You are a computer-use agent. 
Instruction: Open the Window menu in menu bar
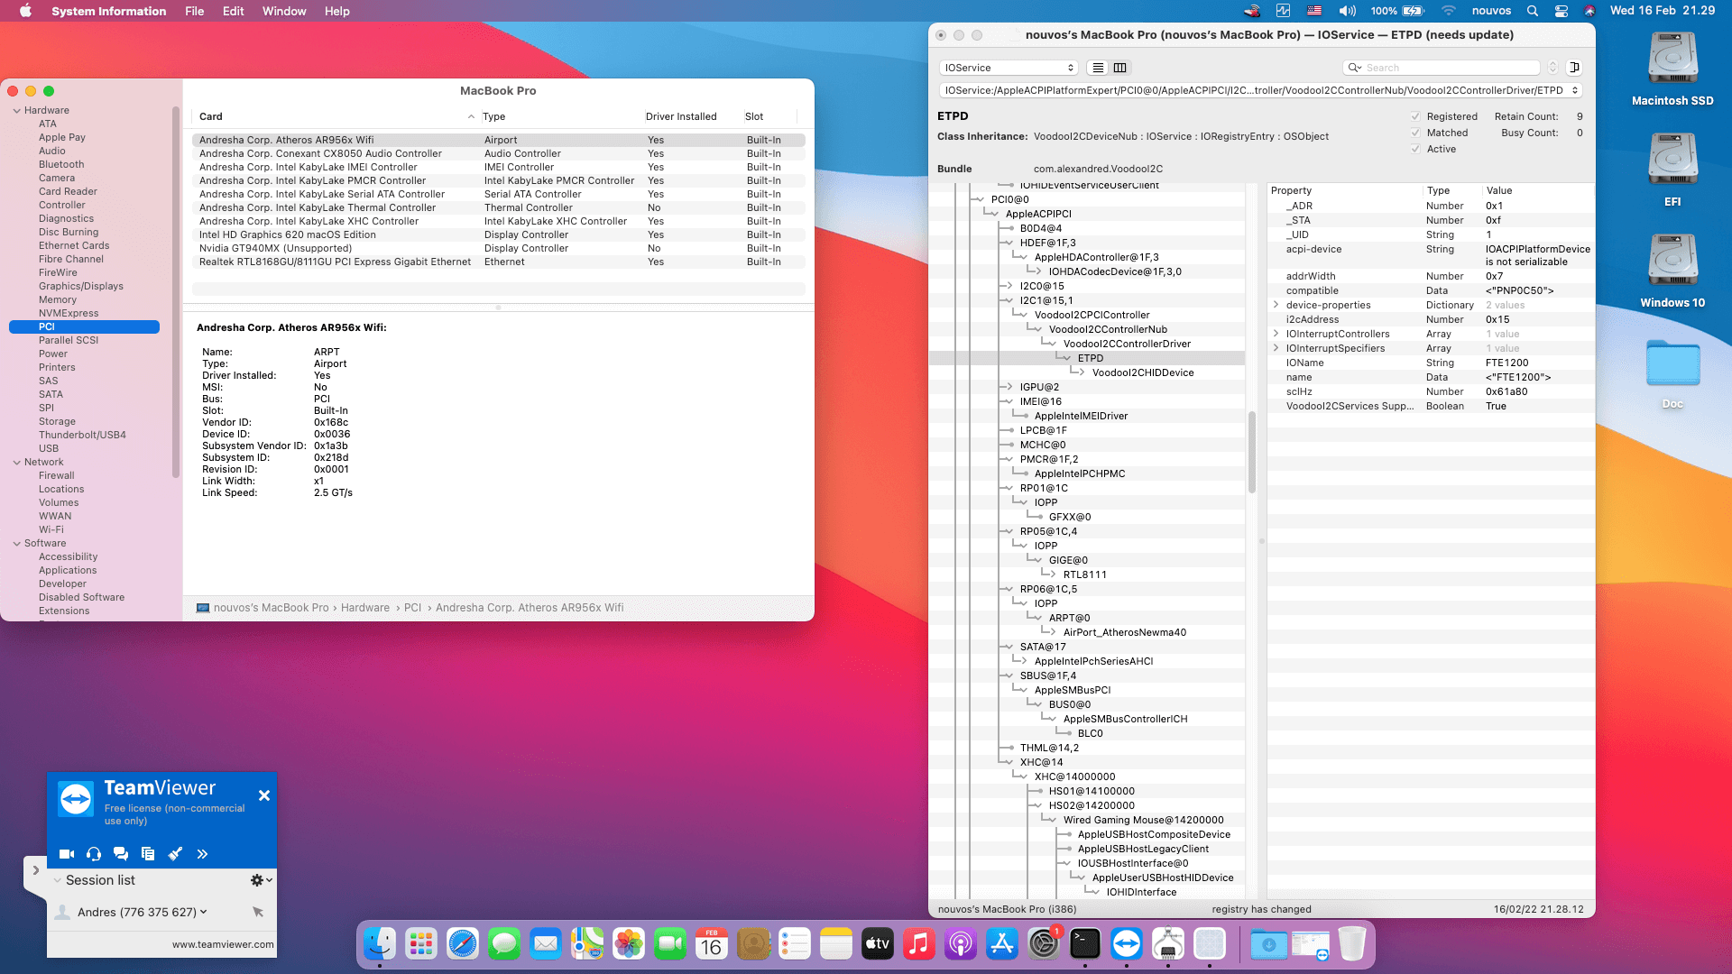click(283, 11)
